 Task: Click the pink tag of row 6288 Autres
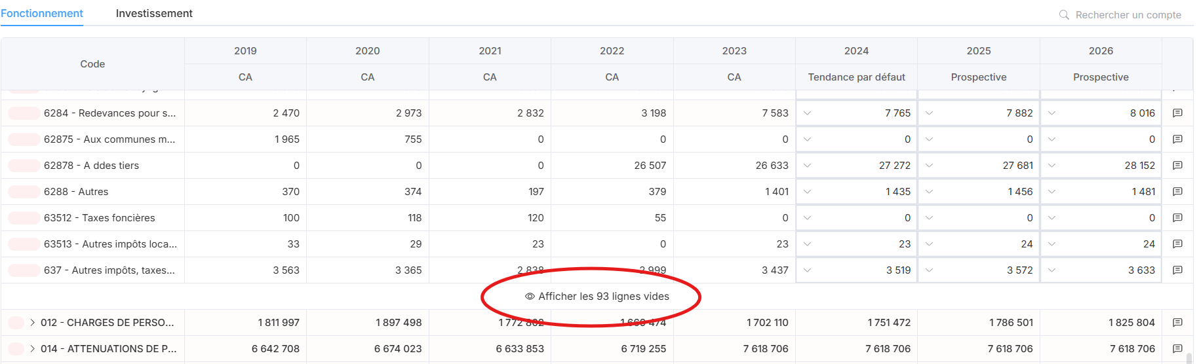(24, 192)
